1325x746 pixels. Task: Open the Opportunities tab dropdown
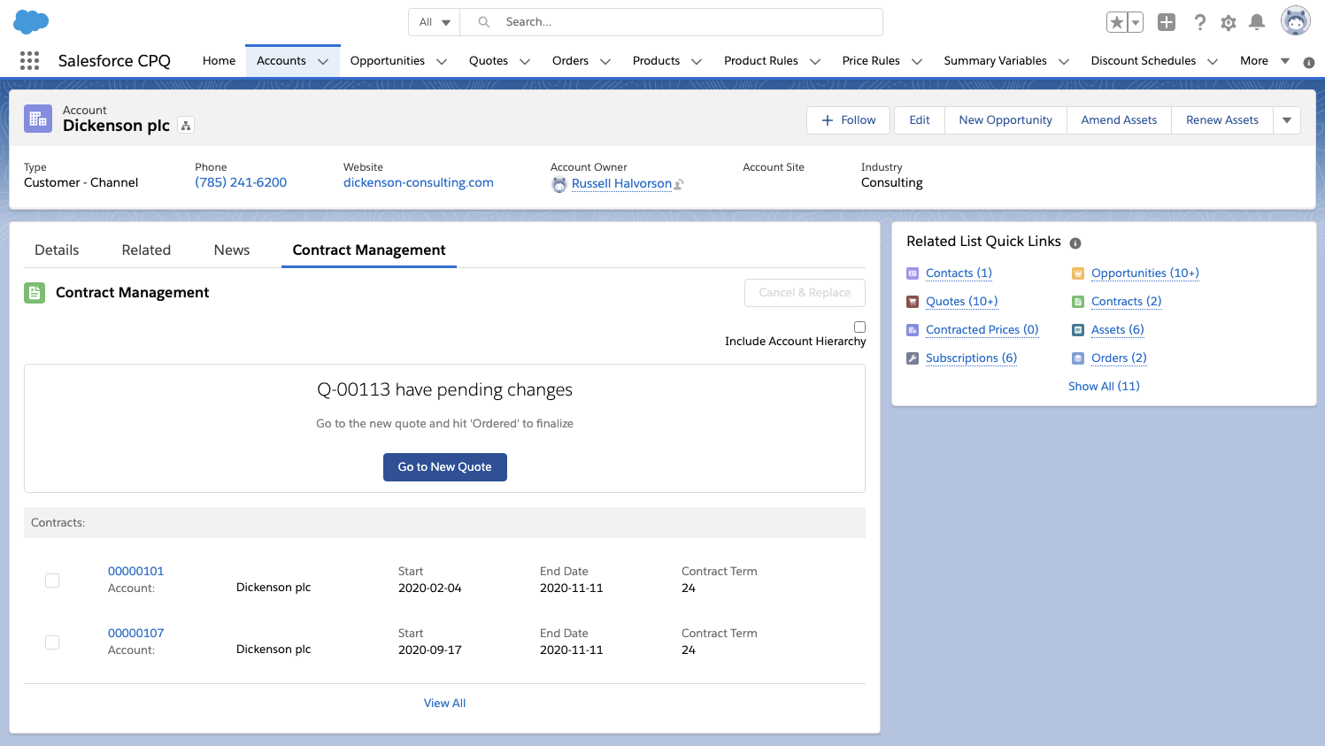(x=441, y=60)
